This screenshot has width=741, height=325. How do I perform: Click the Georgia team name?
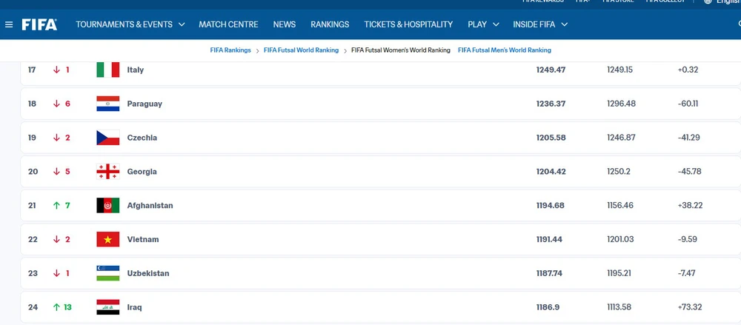click(142, 172)
